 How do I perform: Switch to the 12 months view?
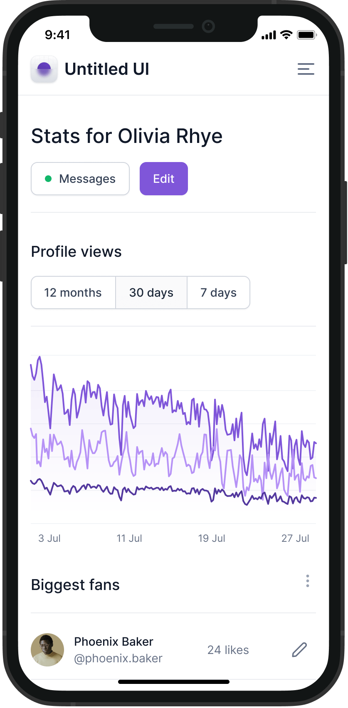tap(73, 293)
